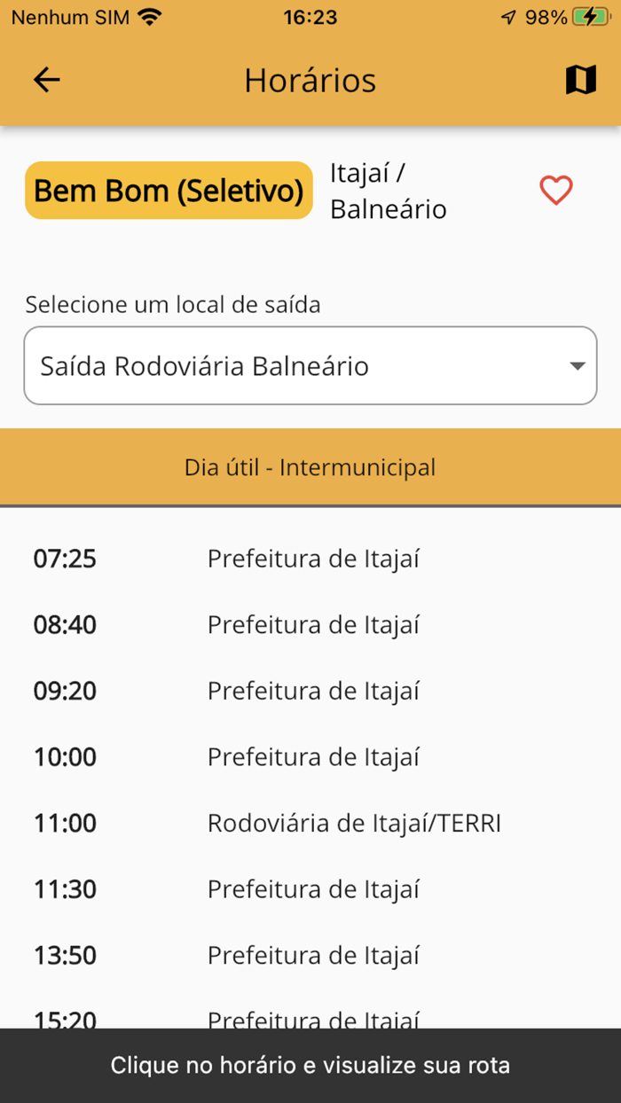The image size is (621, 1103).
Task: Collapse the Dia útil - Intermunicipal section
Action: [x=310, y=467]
